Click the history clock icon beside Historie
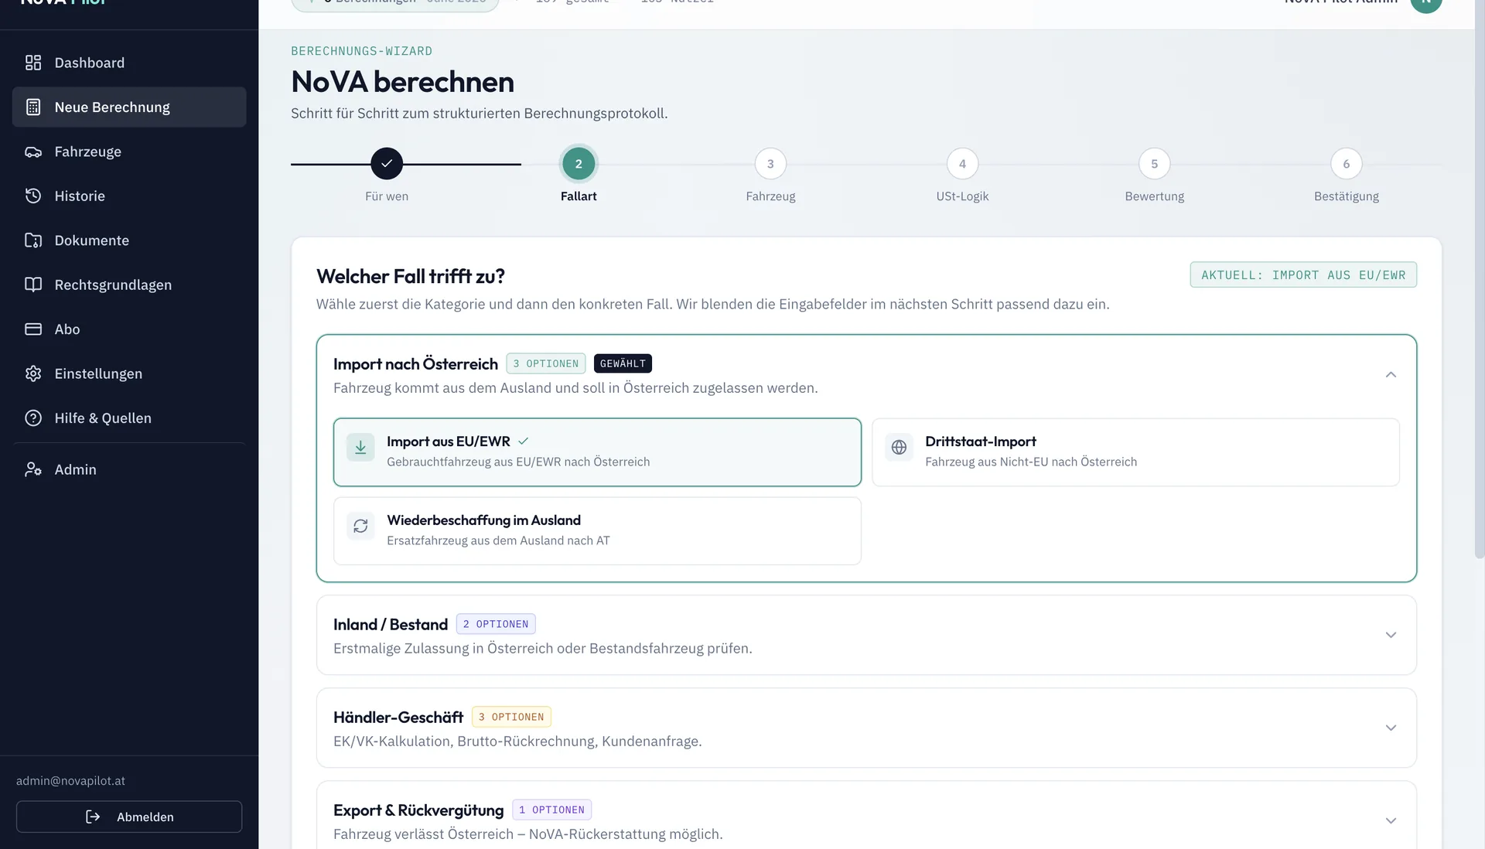 coord(33,196)
